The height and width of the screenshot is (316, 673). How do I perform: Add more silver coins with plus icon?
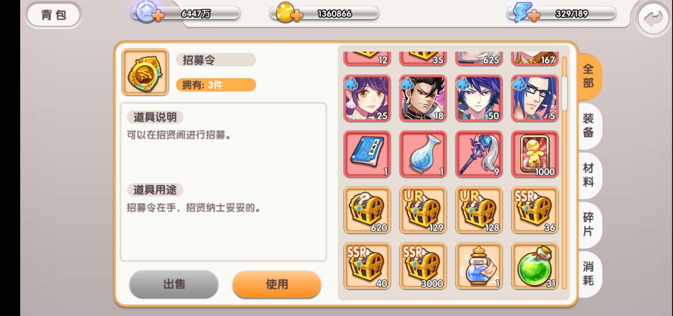click(x=158, y=16)
